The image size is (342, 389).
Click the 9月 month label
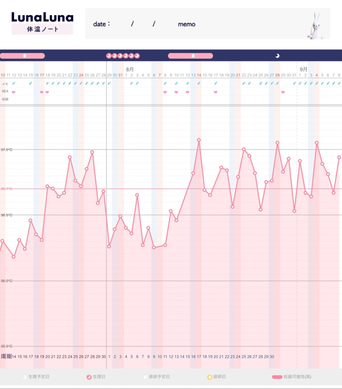coord(303,69)
